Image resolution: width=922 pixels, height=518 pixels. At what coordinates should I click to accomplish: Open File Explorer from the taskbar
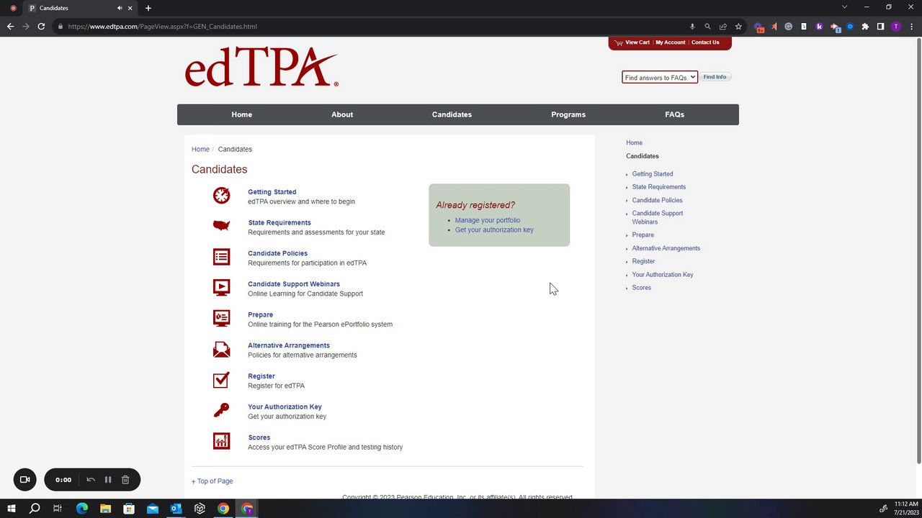coord(105,509)
